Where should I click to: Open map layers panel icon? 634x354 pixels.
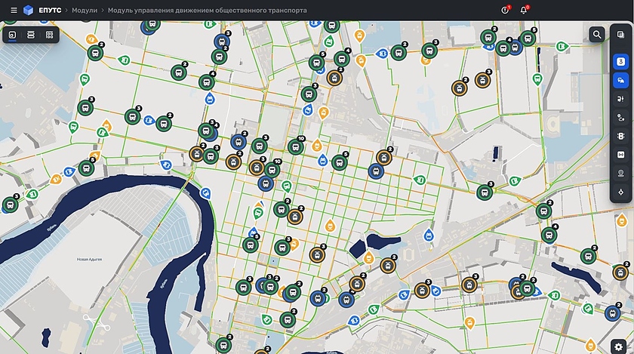click(x=620, y=35)
